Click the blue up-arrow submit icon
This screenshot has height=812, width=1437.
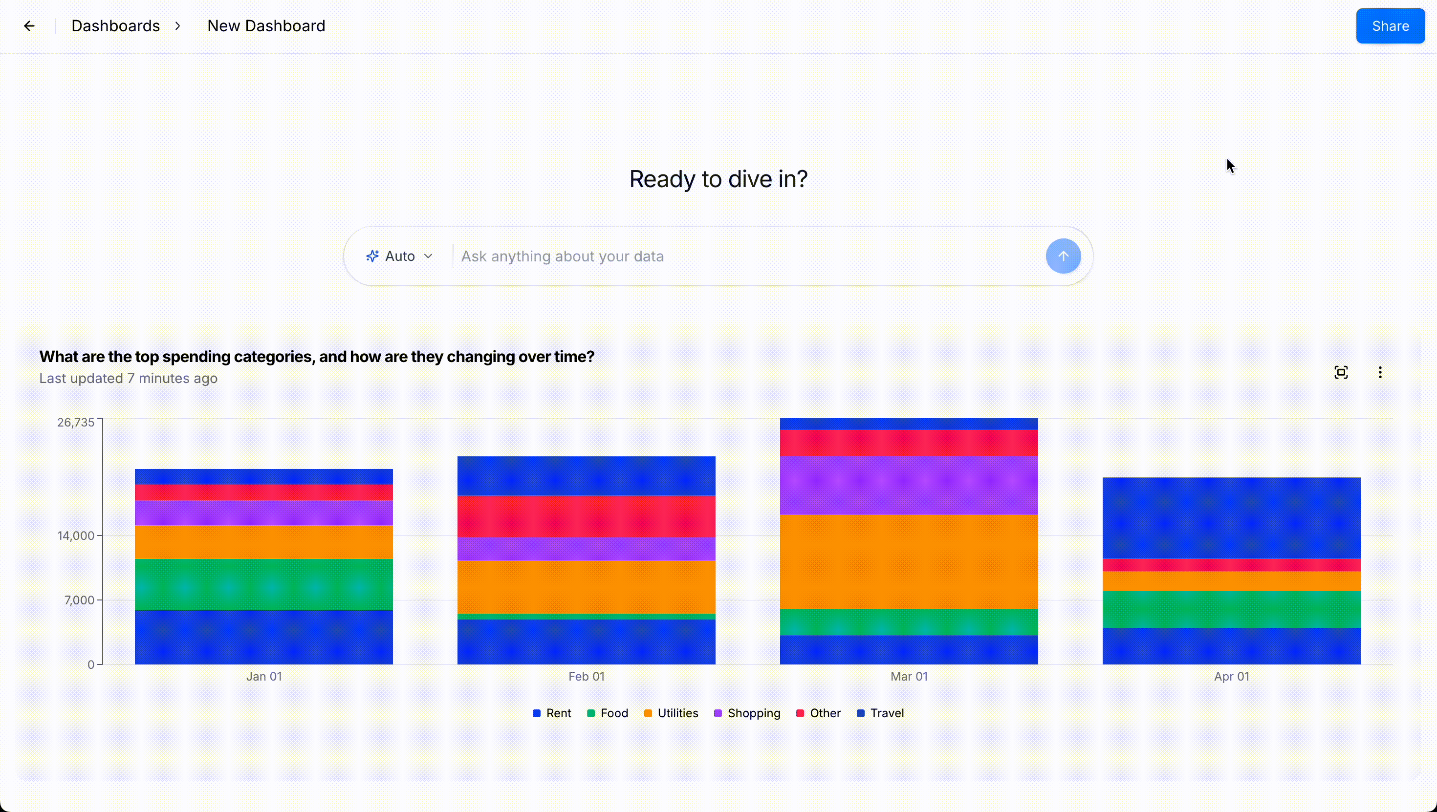[x=1063, y=256]
